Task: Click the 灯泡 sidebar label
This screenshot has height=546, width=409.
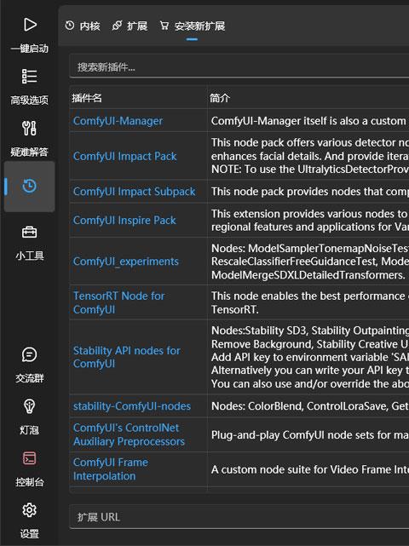Action: click(29, 430)
